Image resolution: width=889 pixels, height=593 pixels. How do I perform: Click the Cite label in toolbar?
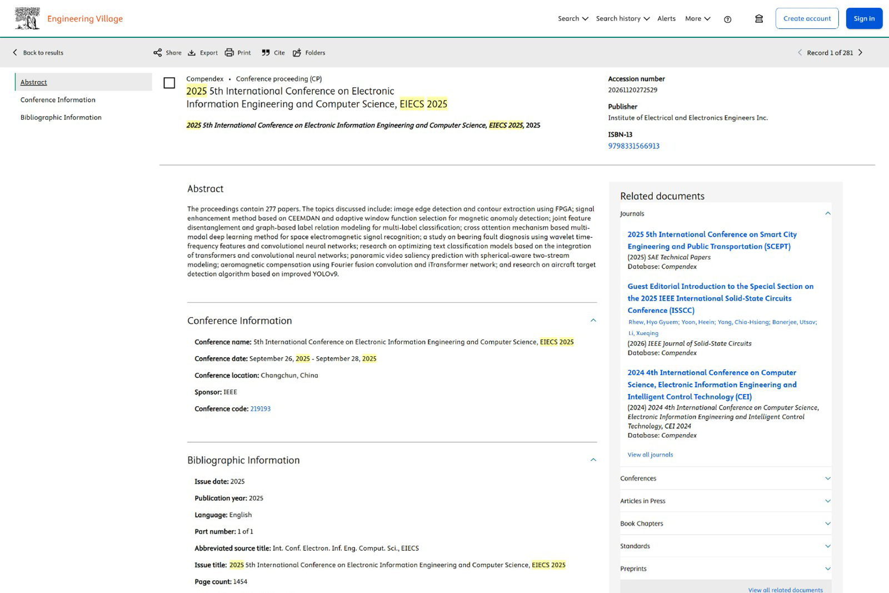point(279,53)
